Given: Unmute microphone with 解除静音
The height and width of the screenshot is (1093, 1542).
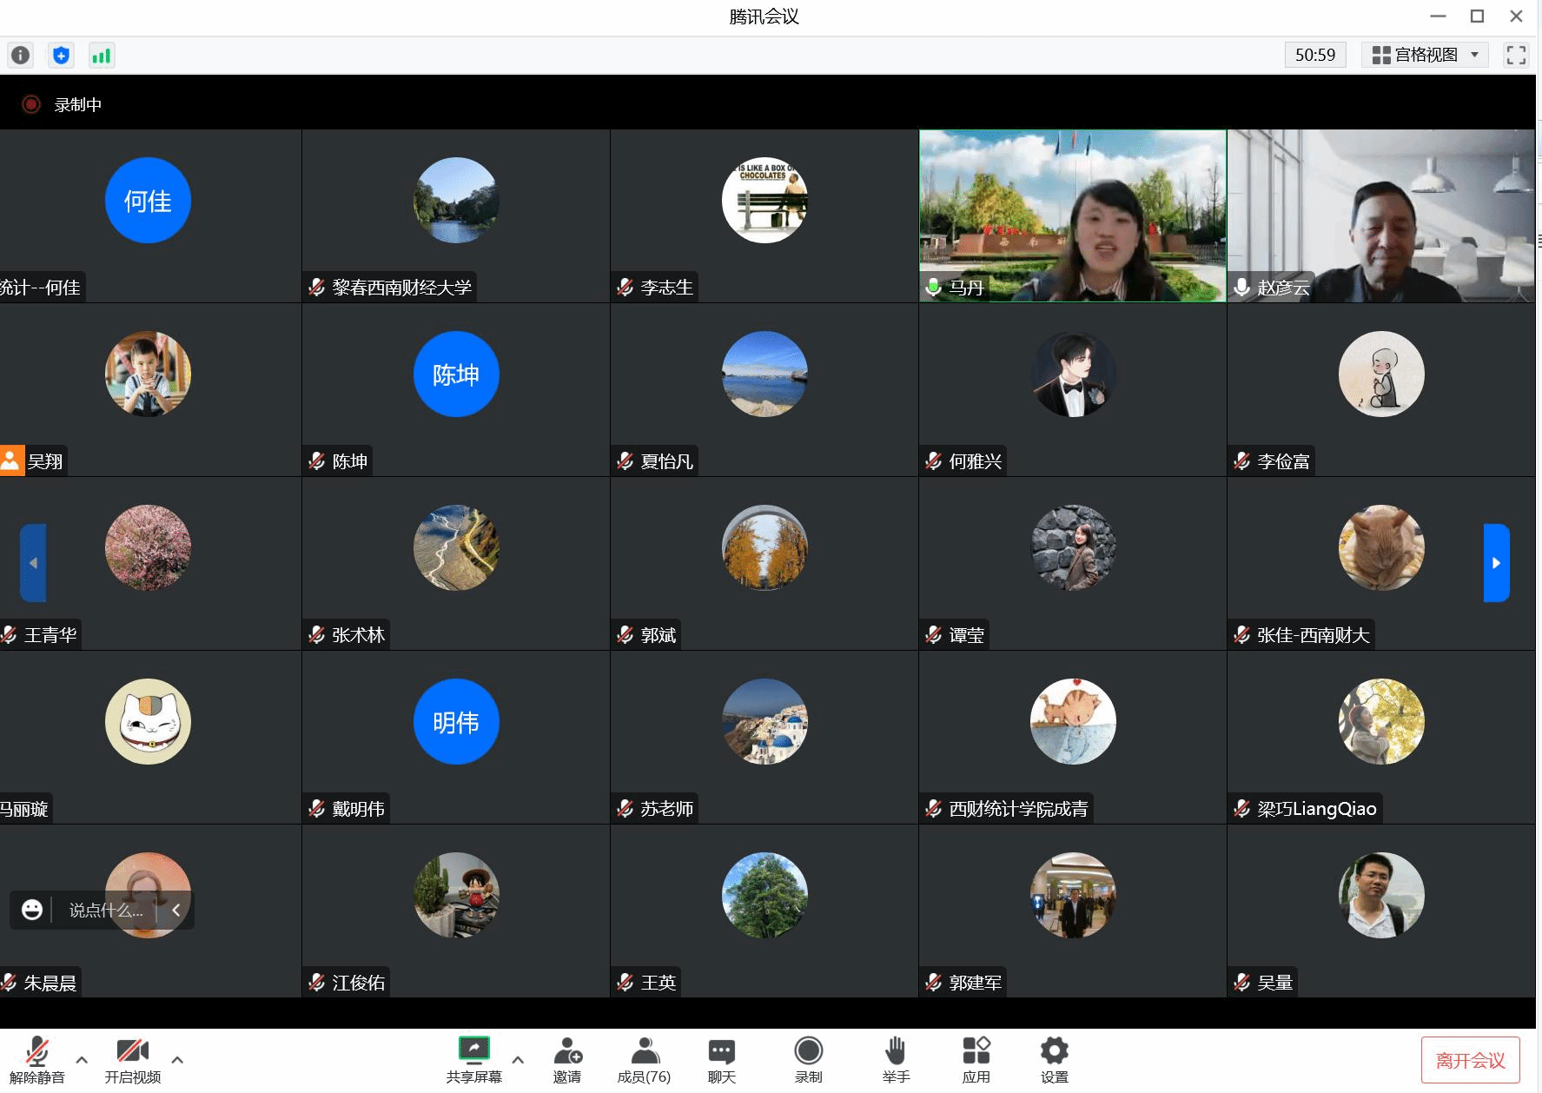Looking at the screenshot, I should (x=36, y=1060).
